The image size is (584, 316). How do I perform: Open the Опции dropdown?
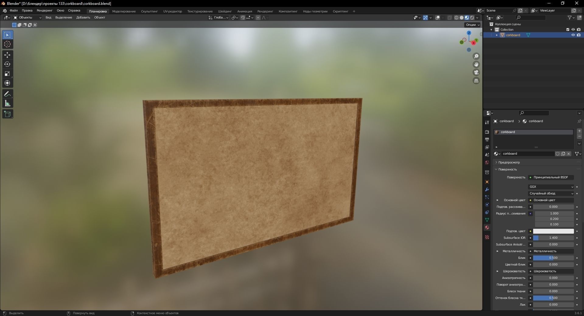[x=472, y=25]
